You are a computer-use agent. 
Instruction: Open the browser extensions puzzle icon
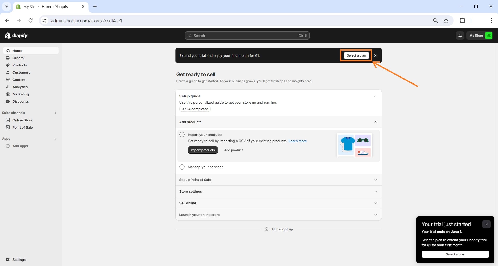462,20
